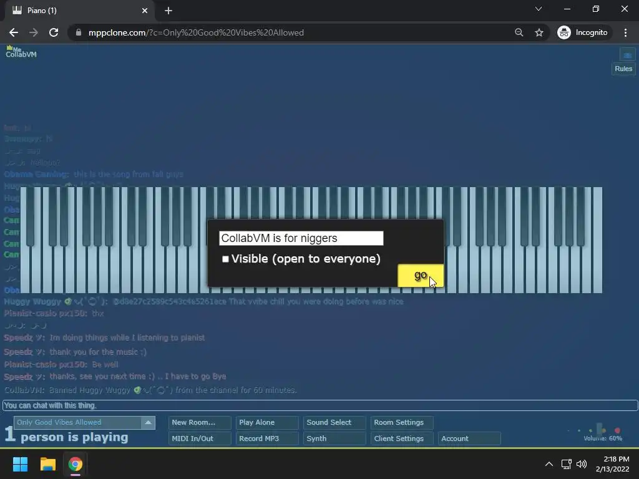
Task: Click the Chrome taskbar icon
Action: (x=75, y=464)
